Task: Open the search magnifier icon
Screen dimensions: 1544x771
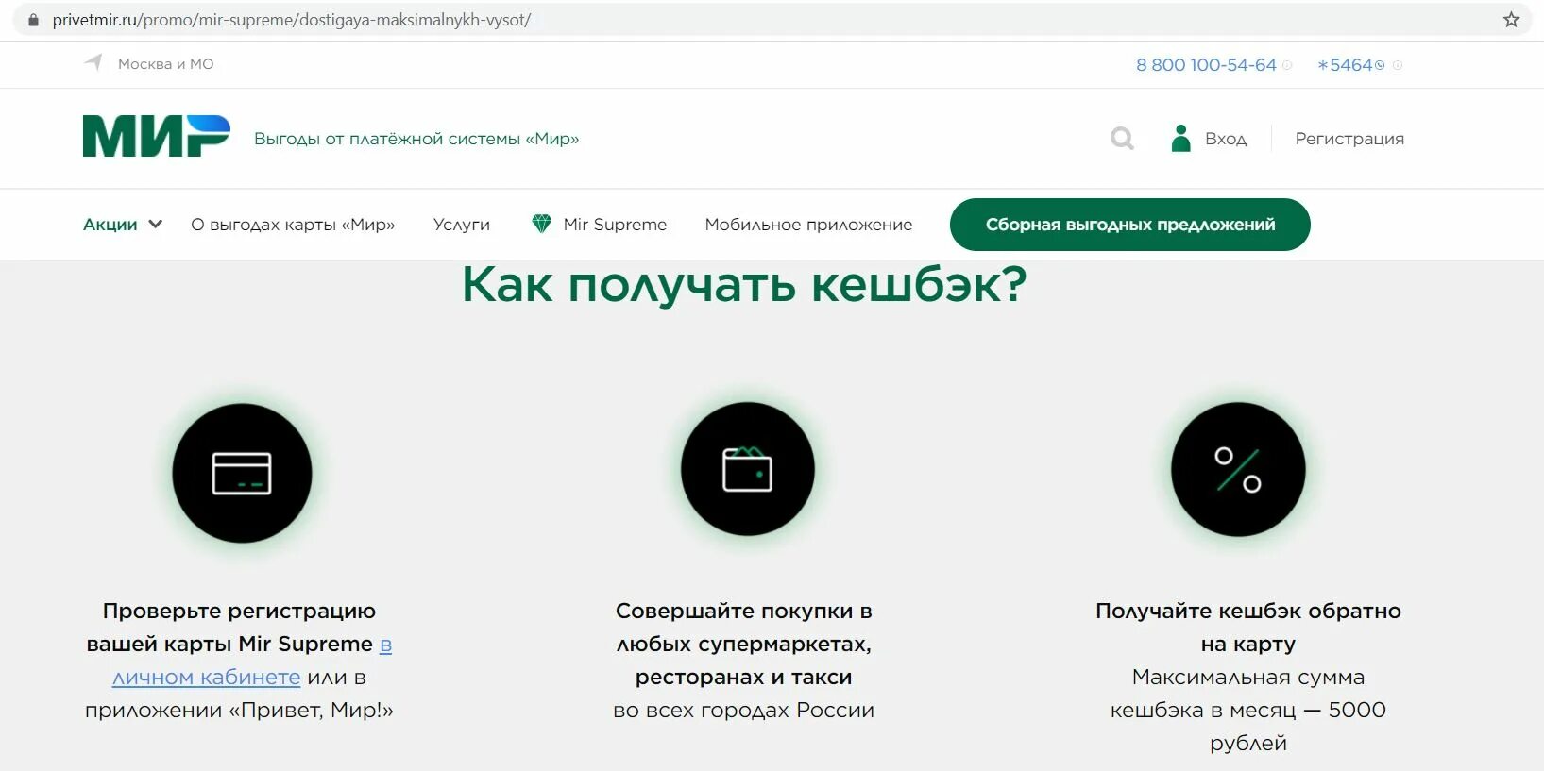Action: coord(1122,139)
